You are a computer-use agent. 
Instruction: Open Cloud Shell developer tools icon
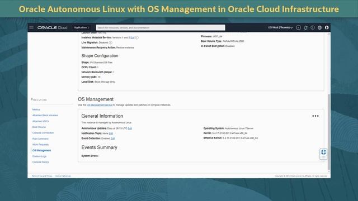298,27
